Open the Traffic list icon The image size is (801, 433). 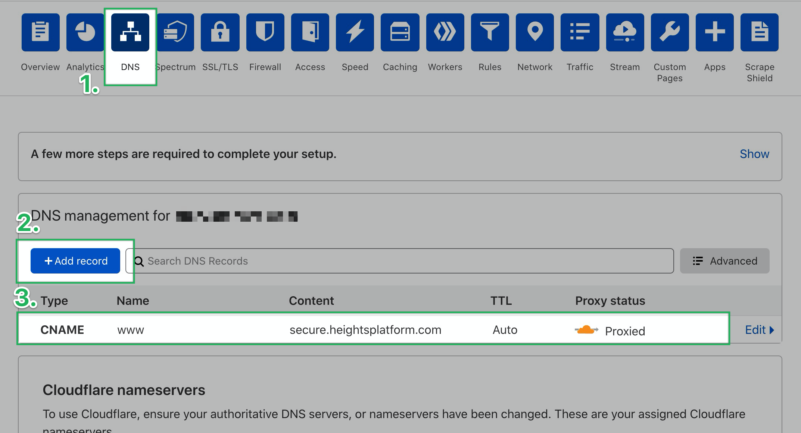[580, 32]
